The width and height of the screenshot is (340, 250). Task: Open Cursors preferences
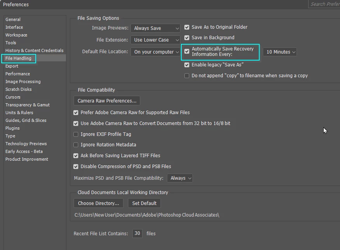click(x=13, y=97)
